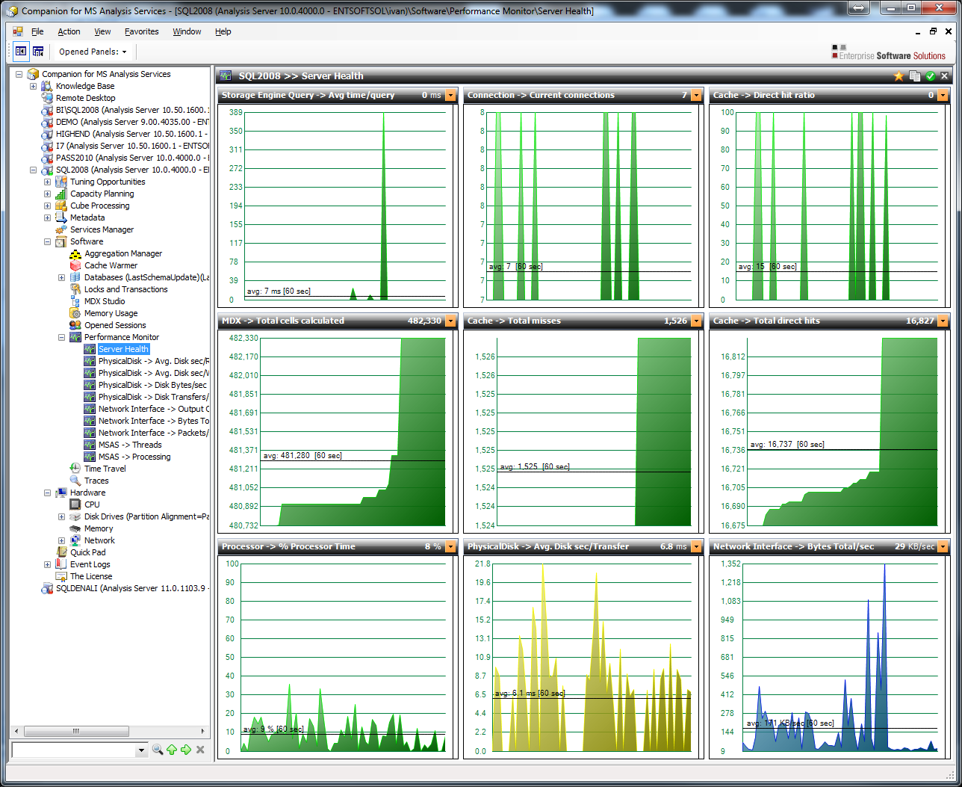The width and height of the screenshot is (962, 787).
Task: Expand the Databases (LastSchemaUpdate) node
Action: [x=61, y=277]
